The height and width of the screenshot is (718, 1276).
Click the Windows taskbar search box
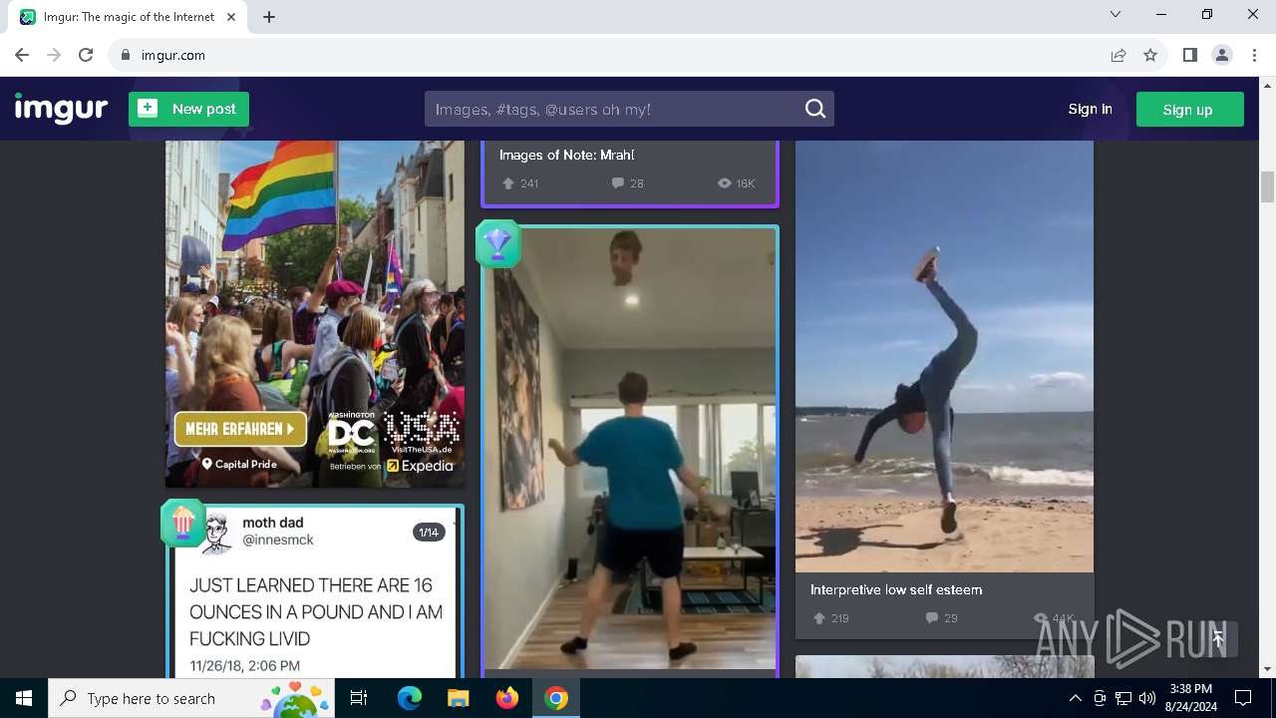pyautogui.click(x=191, y=698)
